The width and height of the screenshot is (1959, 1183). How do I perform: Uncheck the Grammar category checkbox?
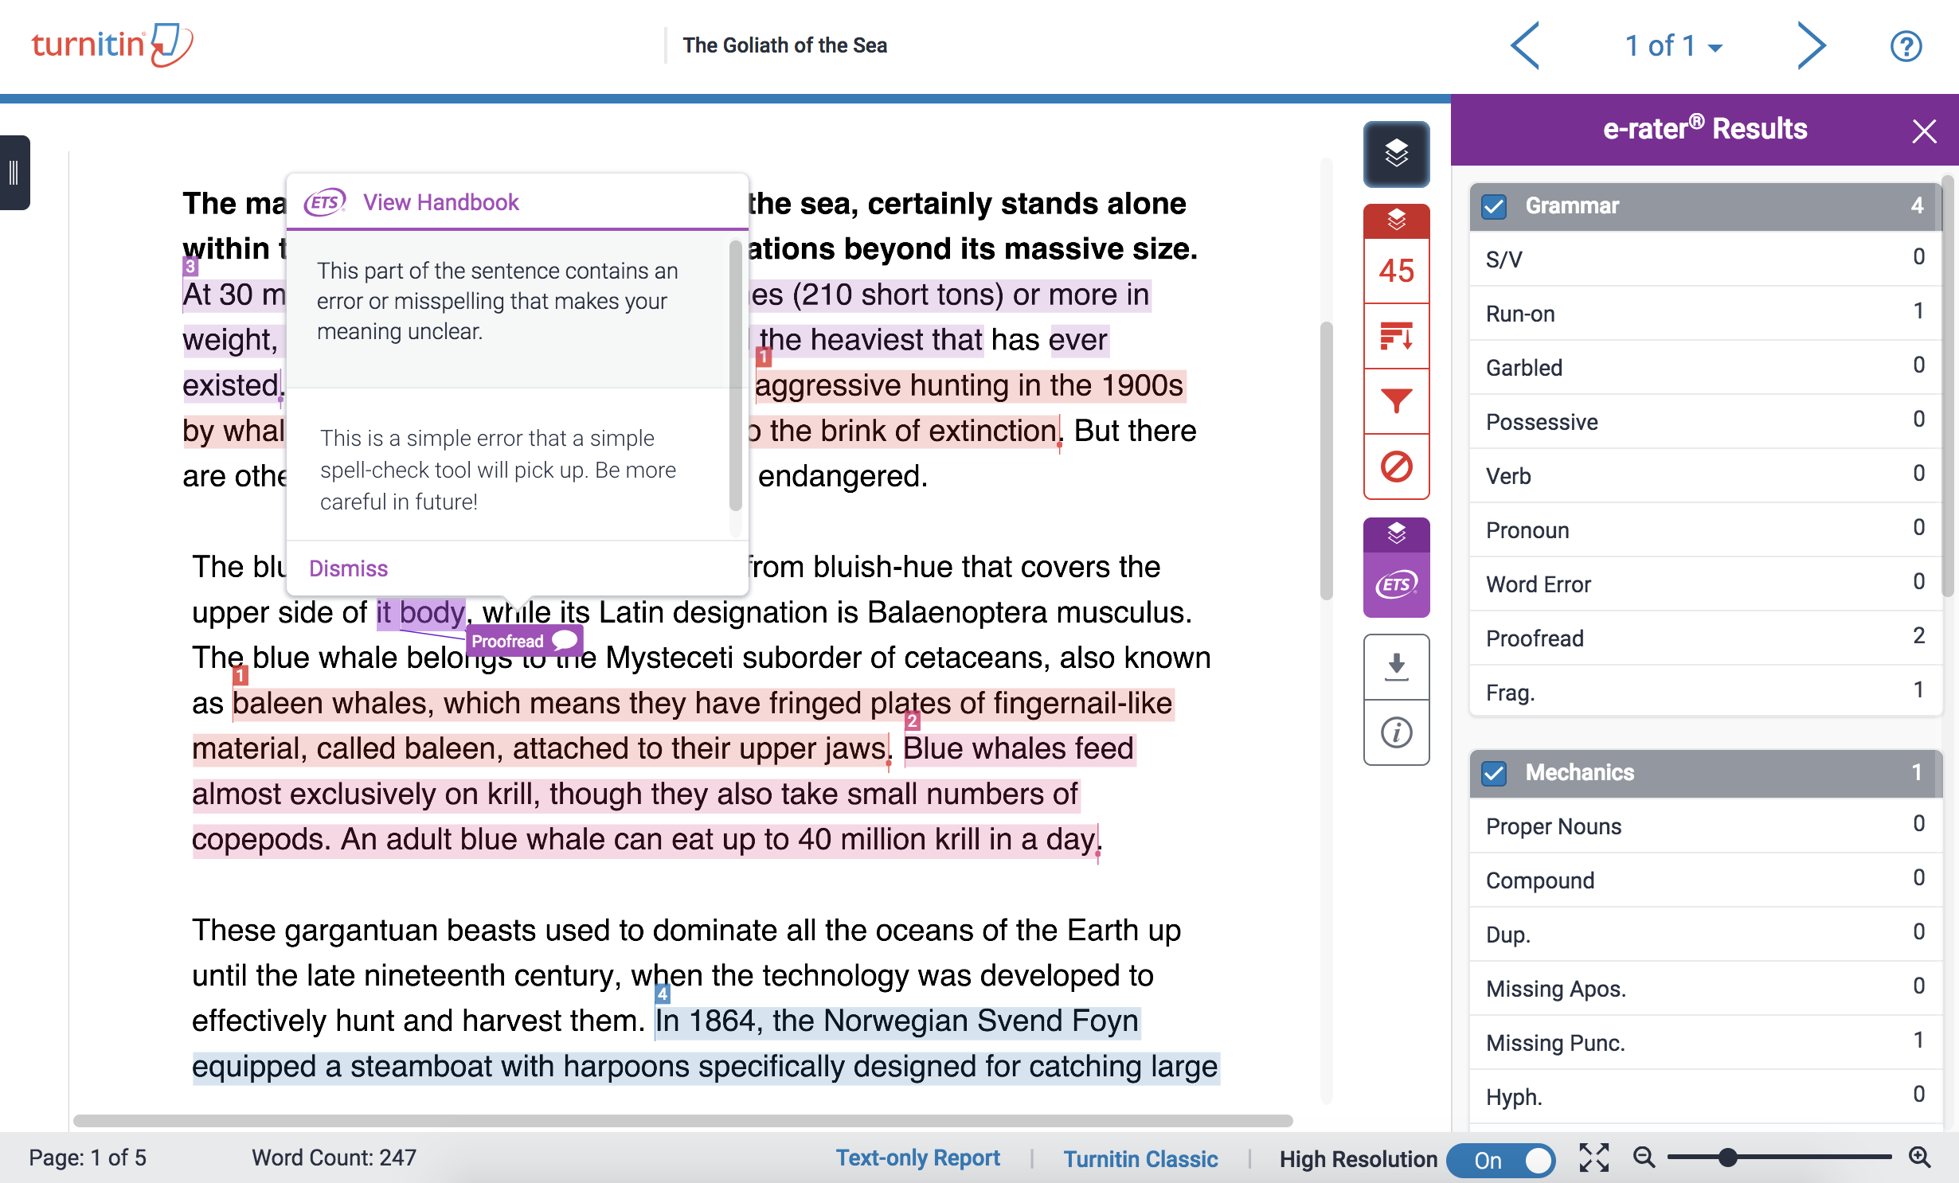(1494, 206)
